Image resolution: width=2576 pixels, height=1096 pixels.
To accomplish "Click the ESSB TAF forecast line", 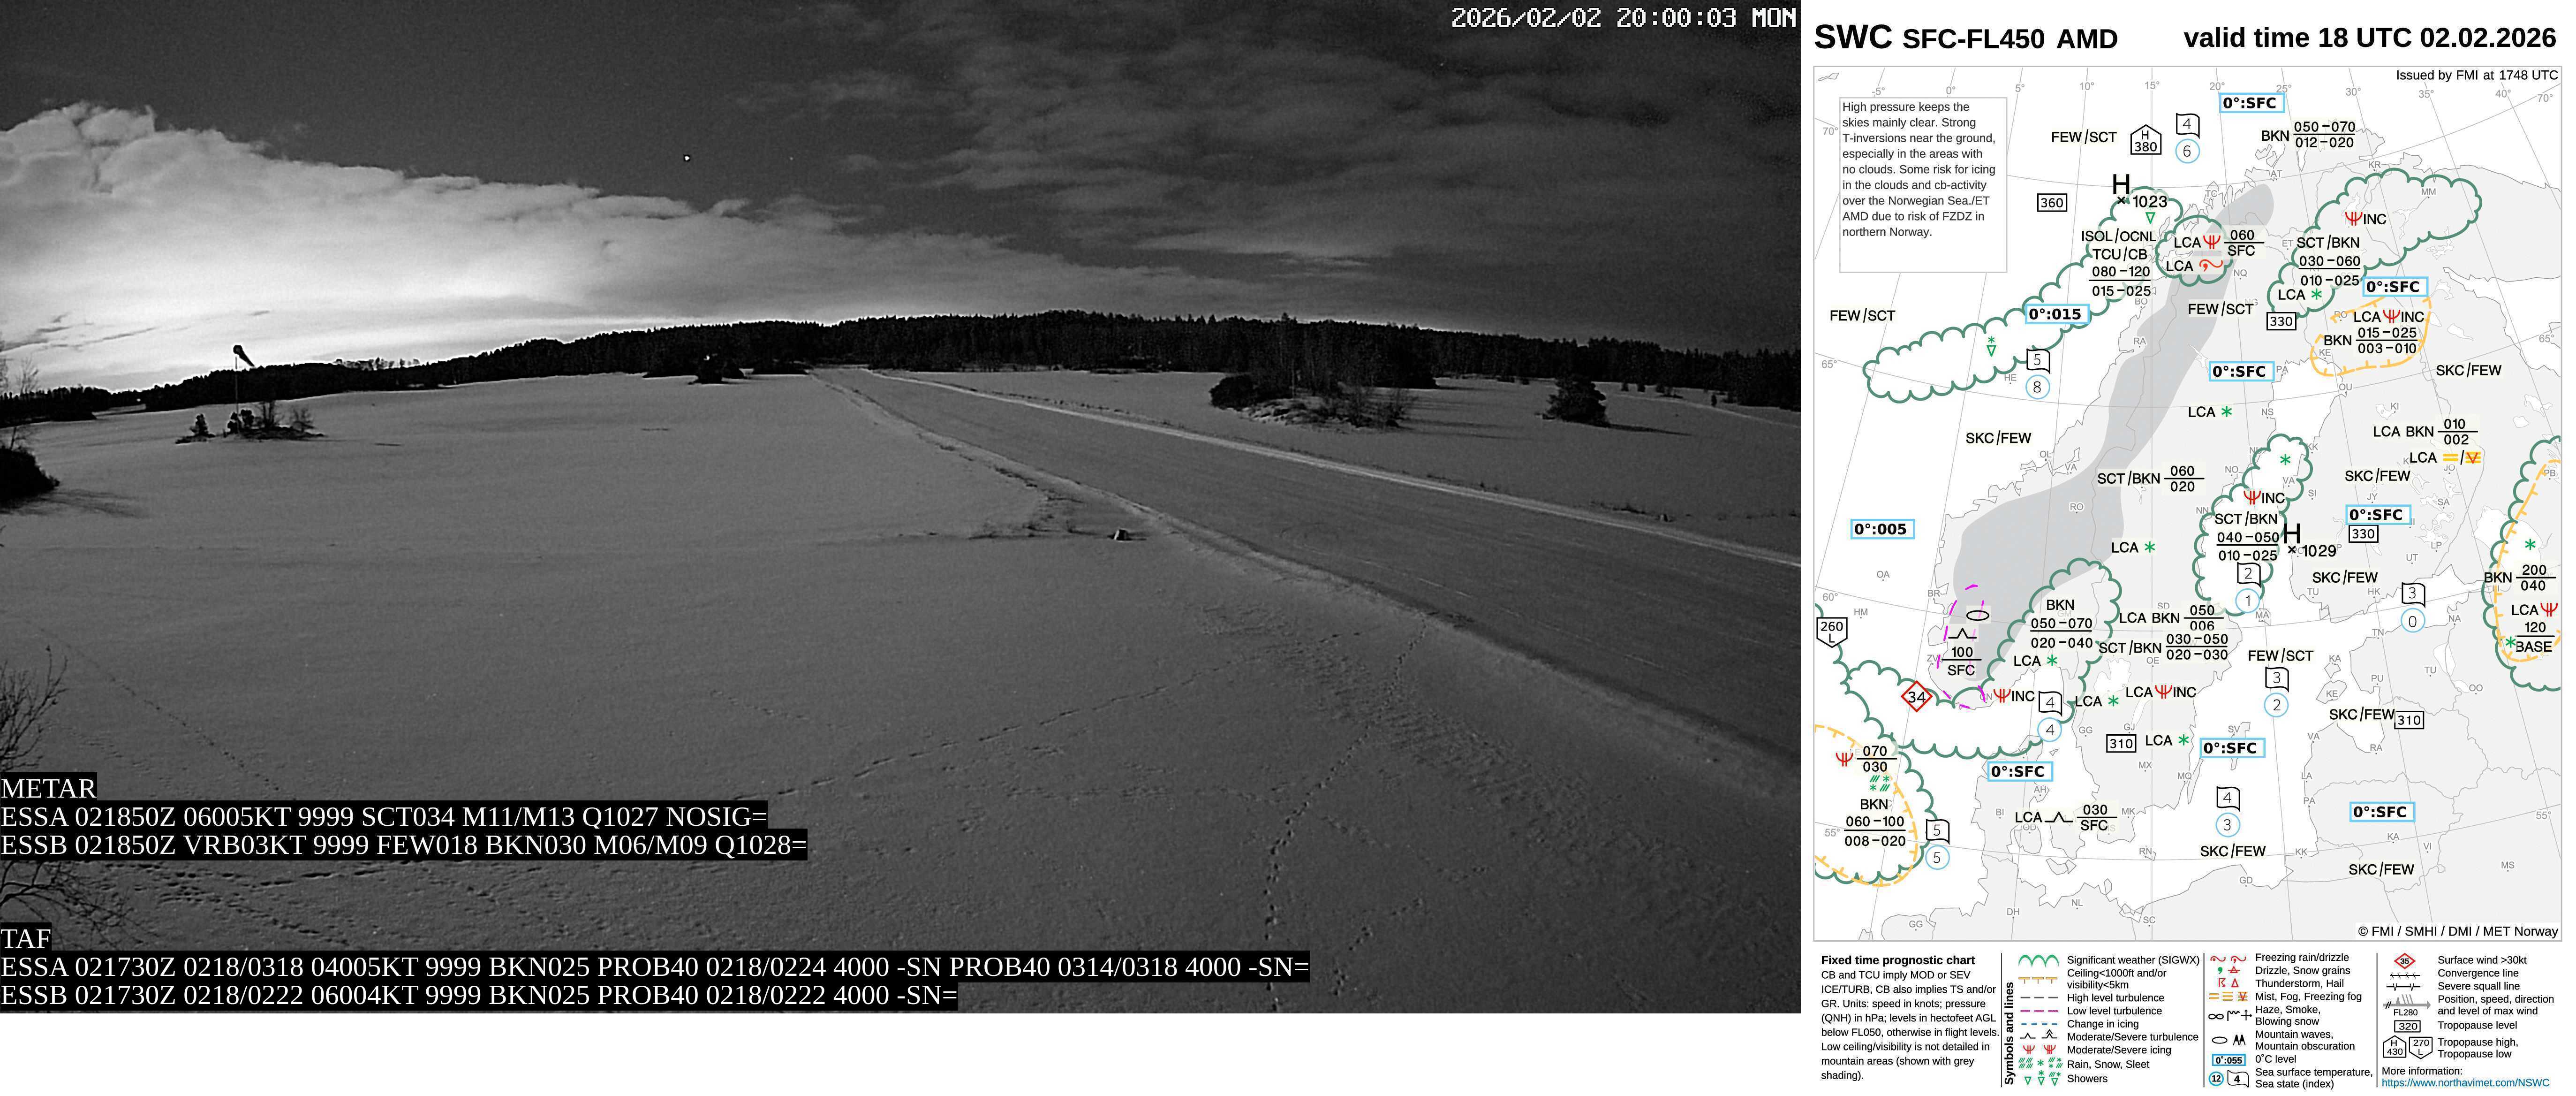I will tap(478, 996).
